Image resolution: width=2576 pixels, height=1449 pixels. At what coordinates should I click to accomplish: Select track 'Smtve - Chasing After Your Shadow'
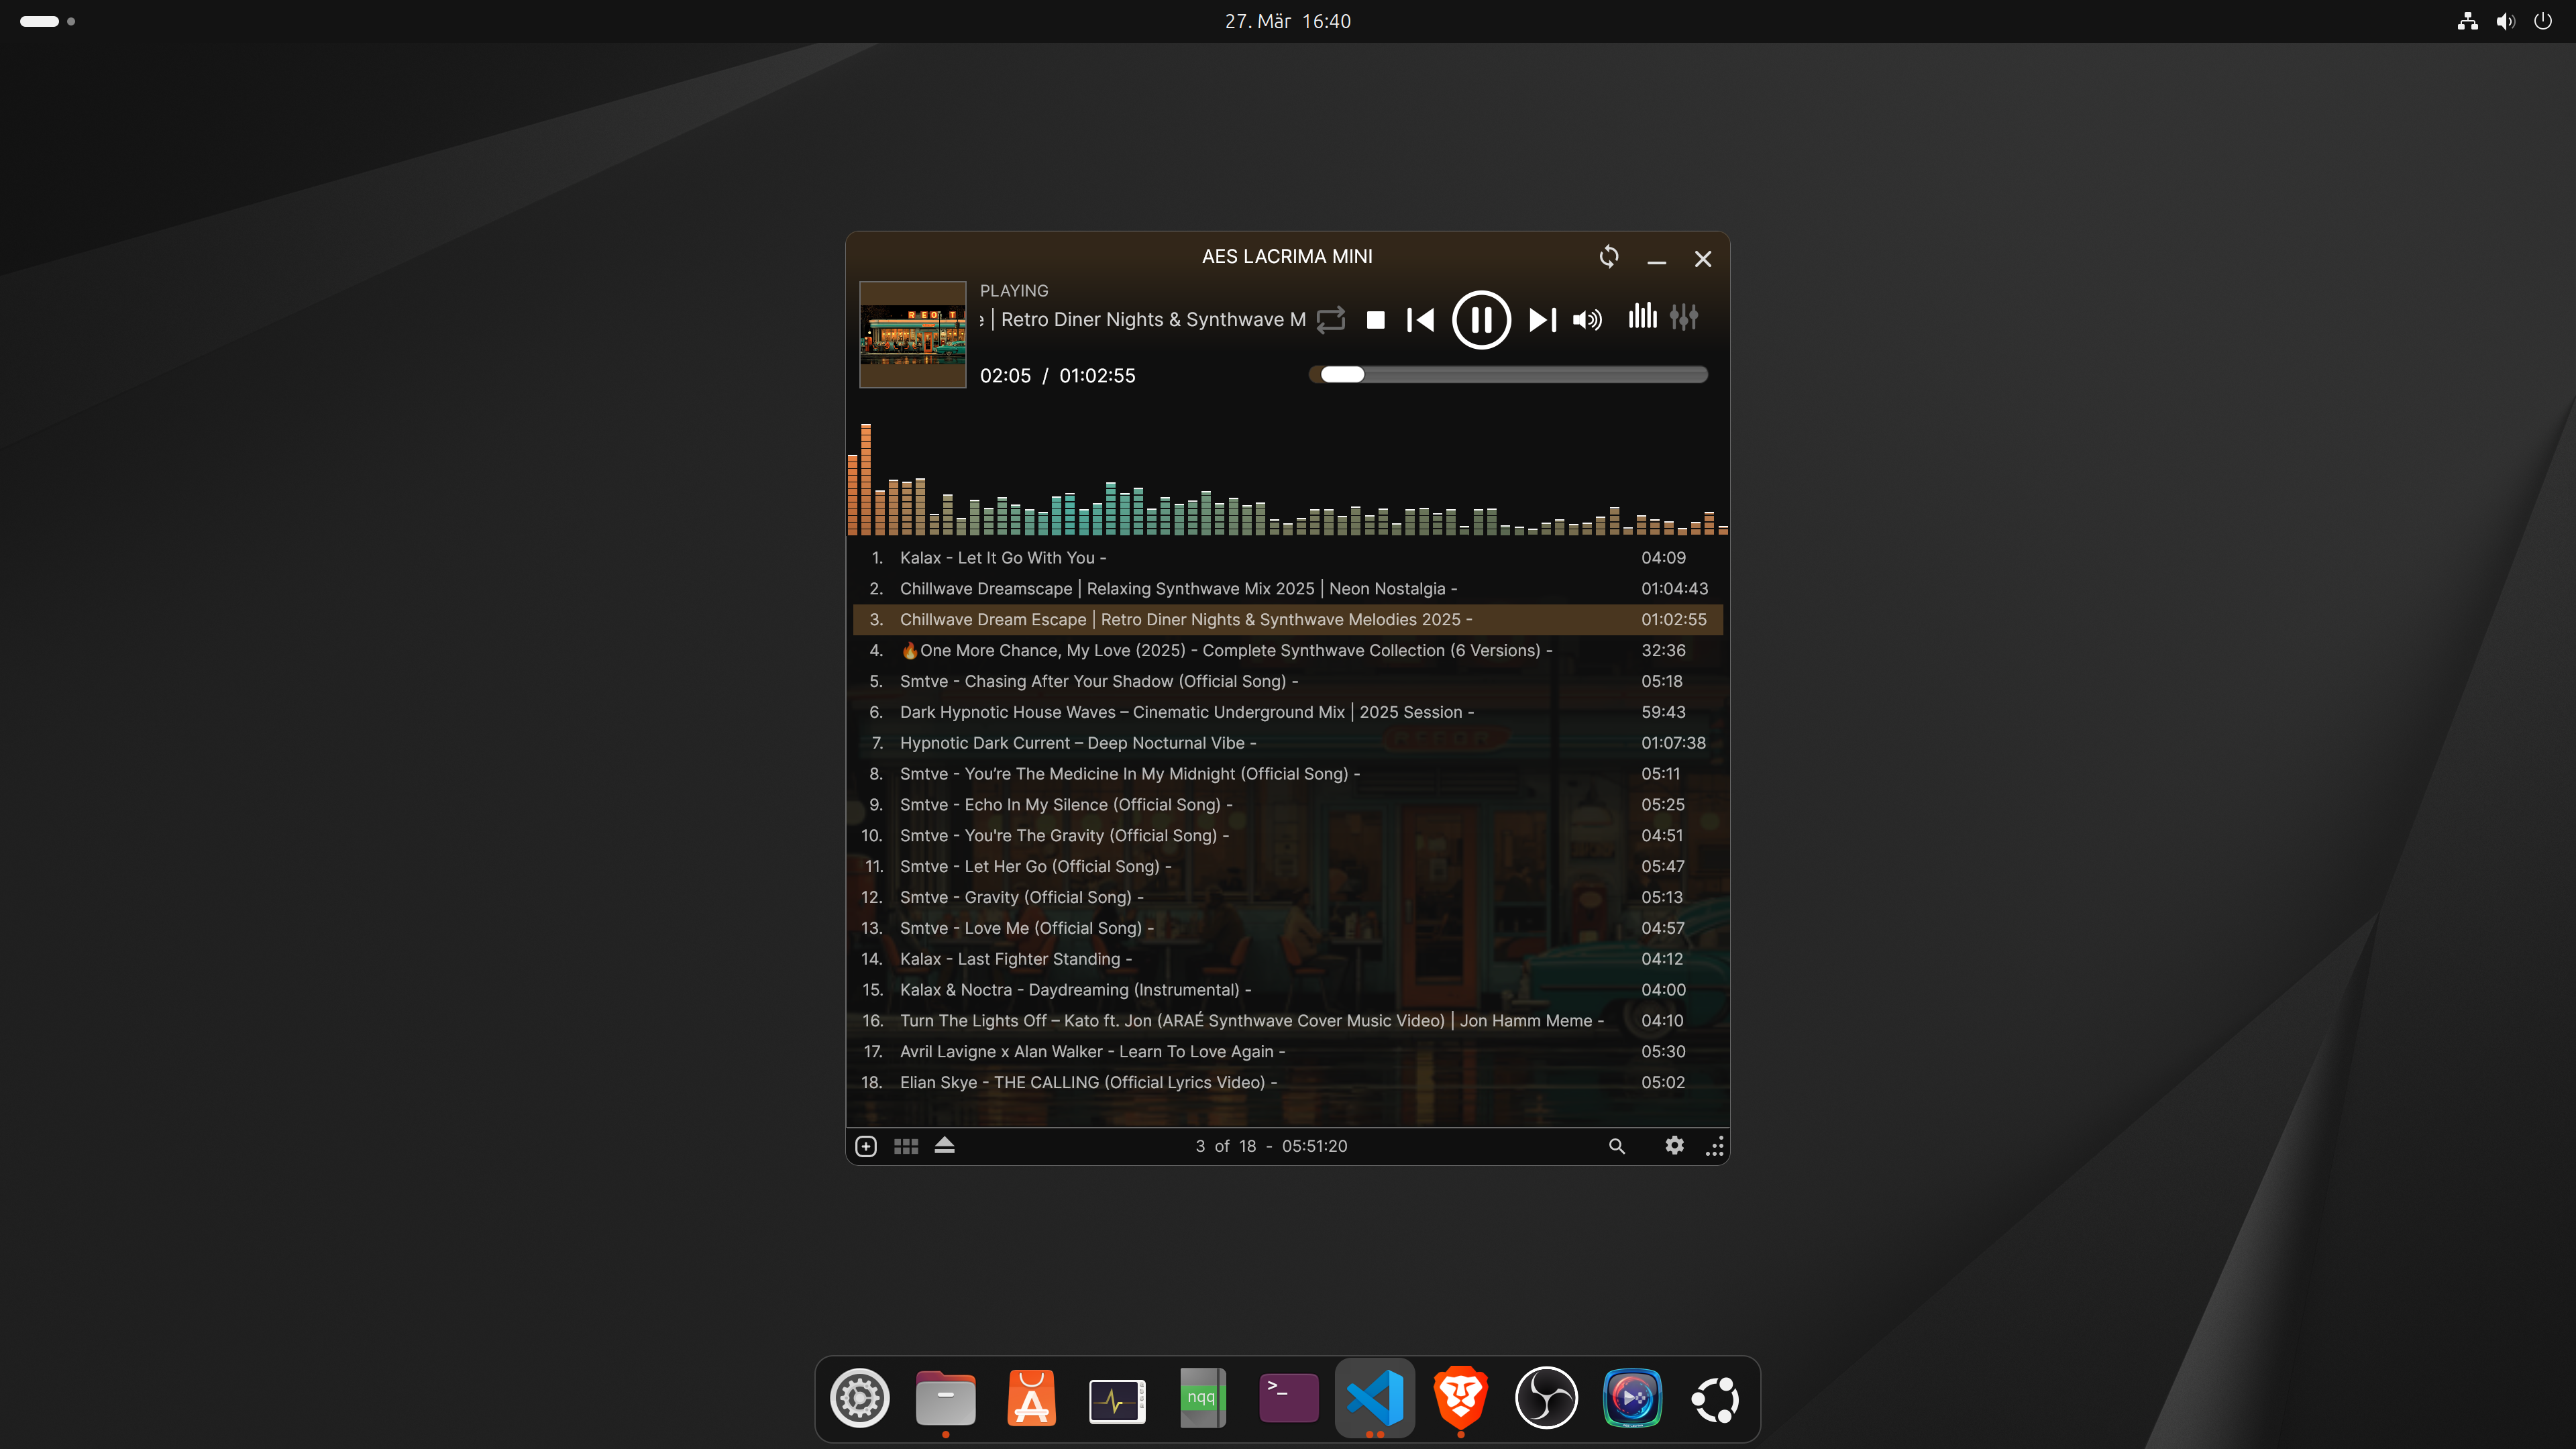1288,681
